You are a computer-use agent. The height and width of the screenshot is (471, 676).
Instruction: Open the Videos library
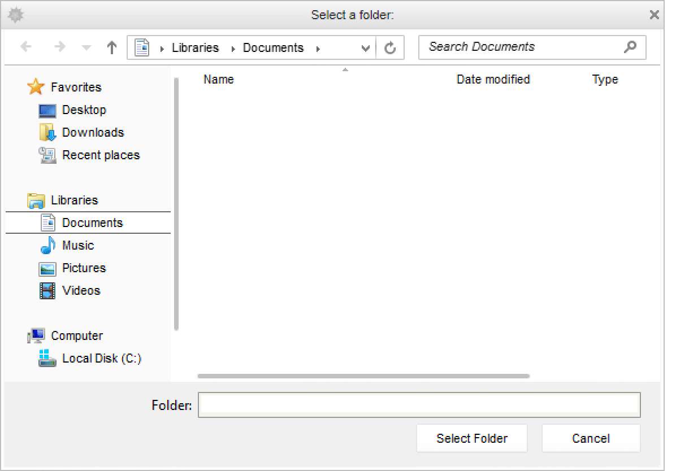coord(81,291)
